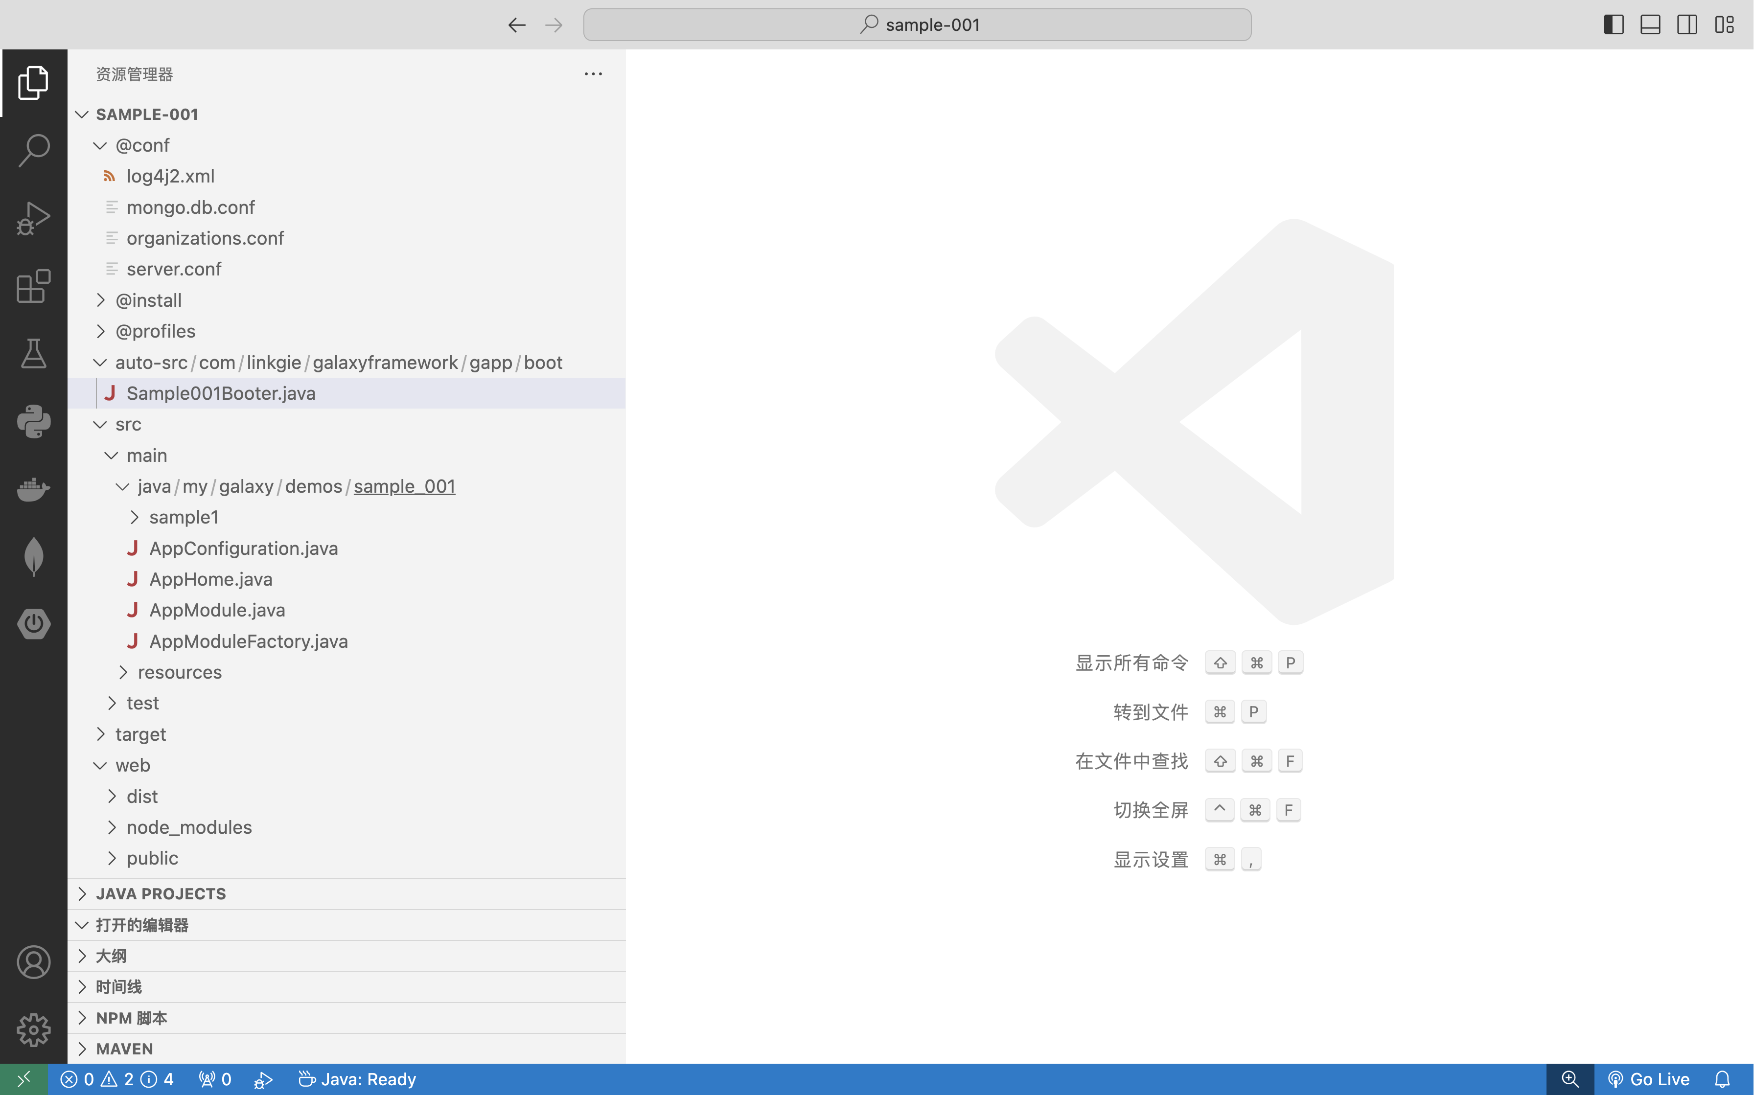Click the java/my/galaxy/demos folder row
This screenshot has width=1754, height=1096.
(x=346, y=486)
